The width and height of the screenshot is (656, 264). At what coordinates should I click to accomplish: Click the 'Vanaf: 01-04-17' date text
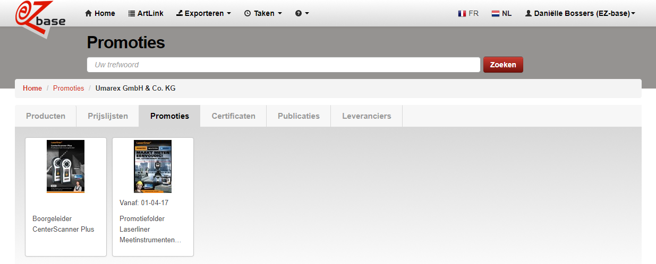[x=144, y=203]
